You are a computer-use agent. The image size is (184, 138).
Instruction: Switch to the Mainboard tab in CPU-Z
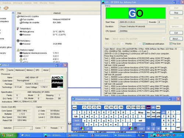[20, 70]
